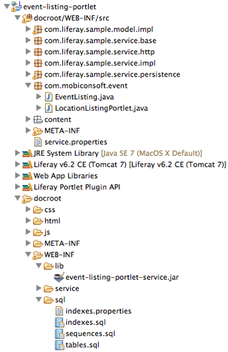Click the Liferay Portlet Plugin API icon
This screenshot has height=352, width=228.
click(27, 187)
